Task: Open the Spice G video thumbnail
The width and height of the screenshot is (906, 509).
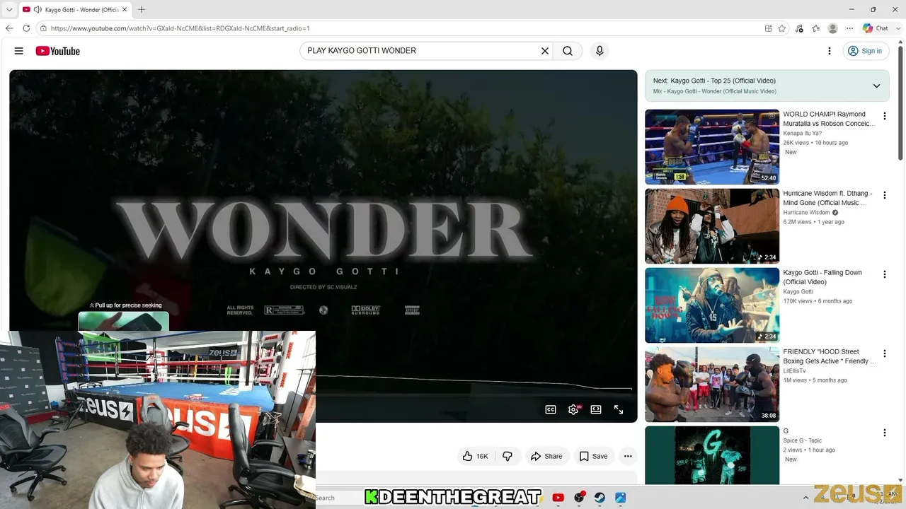Action: pos(712,455)
